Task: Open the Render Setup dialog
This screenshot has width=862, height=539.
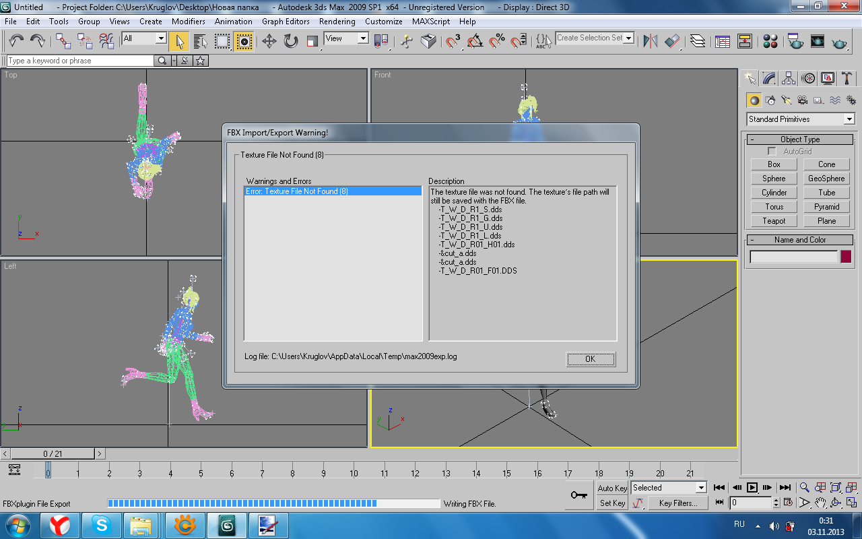Action: (x=796, y=41)
